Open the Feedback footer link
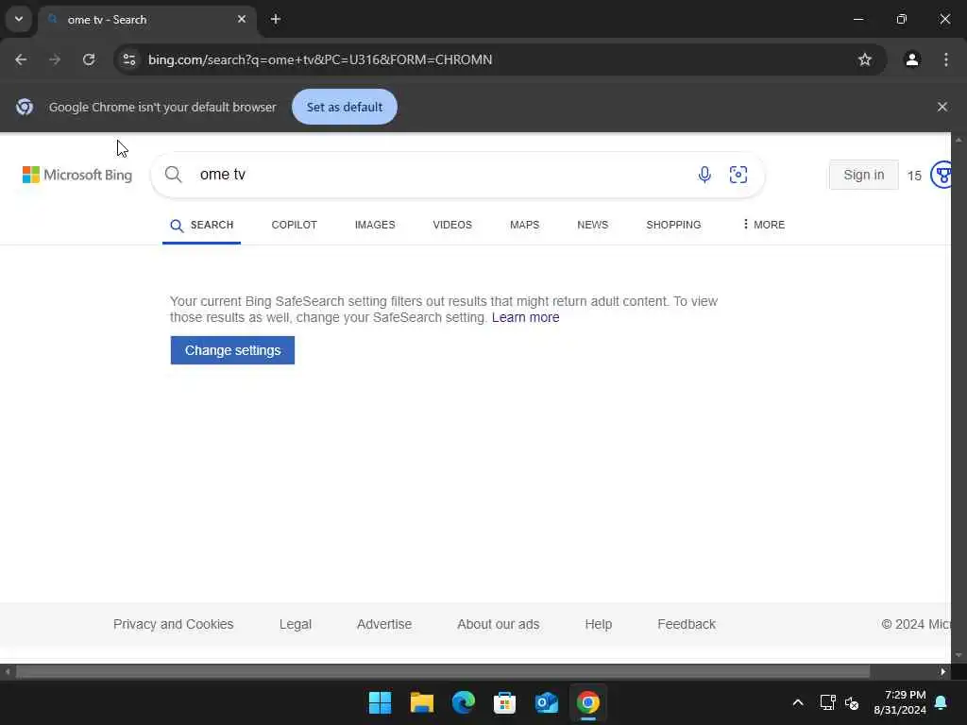This screenshot has width=967, height=725. (687, 624)
